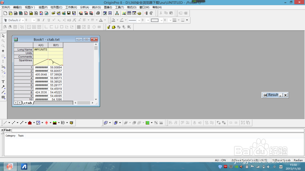
Task: Open the Origin app in the taskbar
Action: click(10, 166)
